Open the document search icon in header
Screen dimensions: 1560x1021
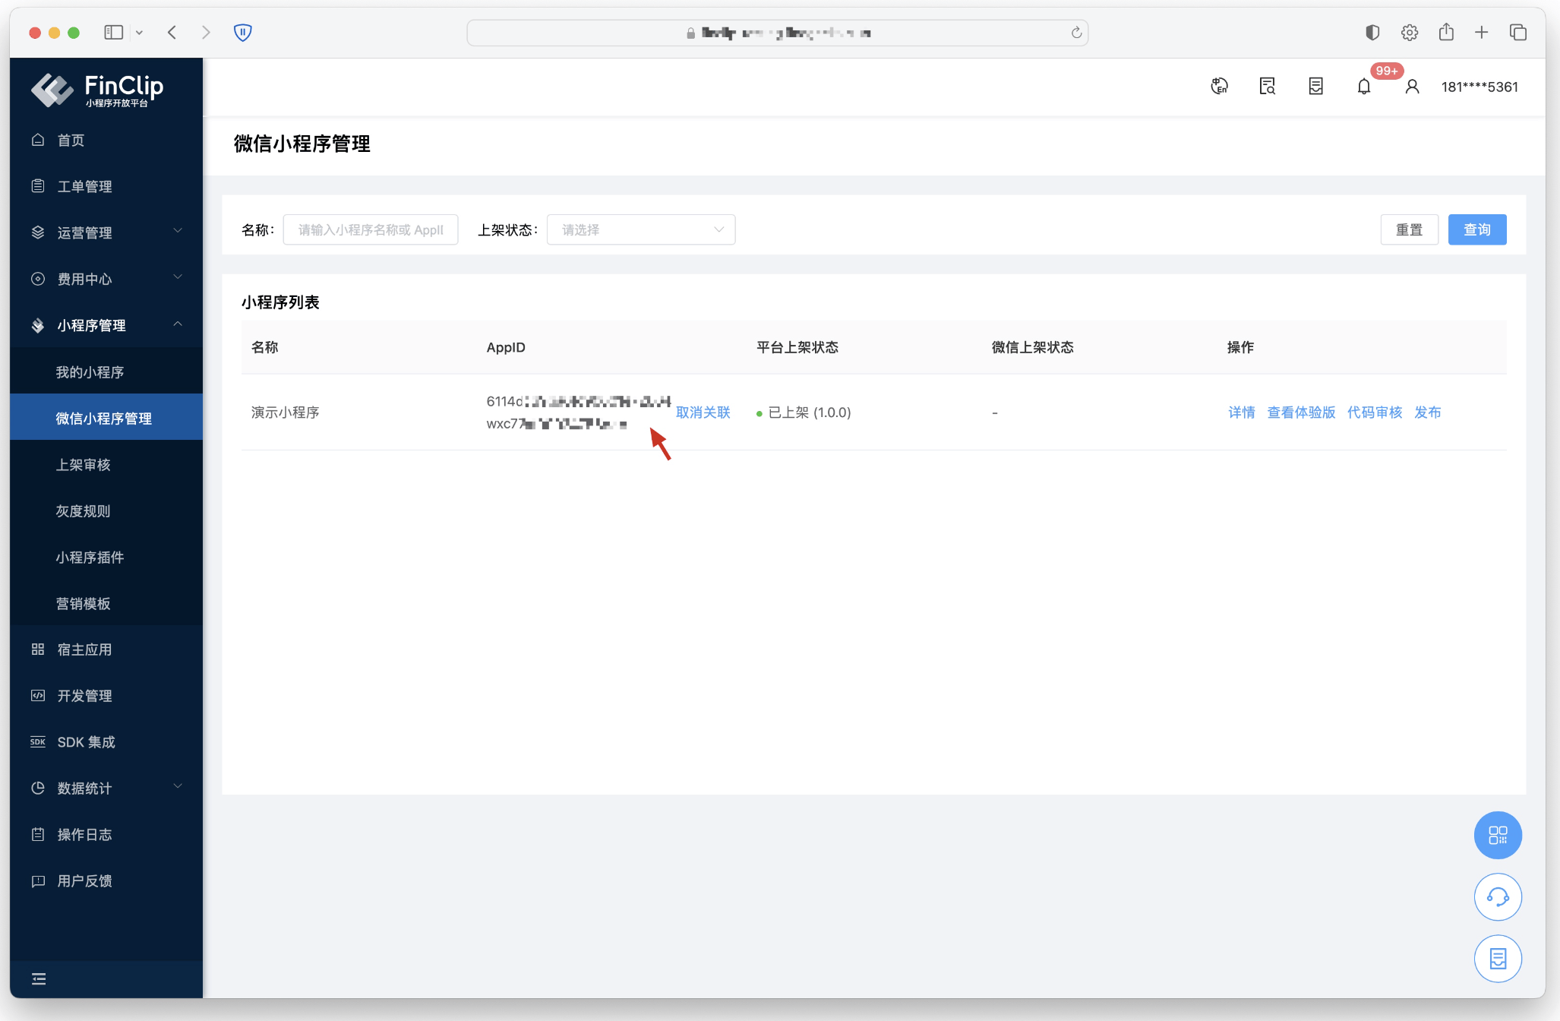coord(1267,86)
